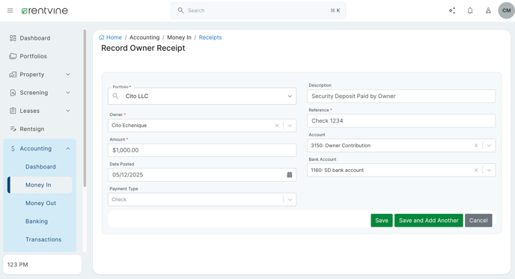Select Money In submenu item

pos(40,185)
